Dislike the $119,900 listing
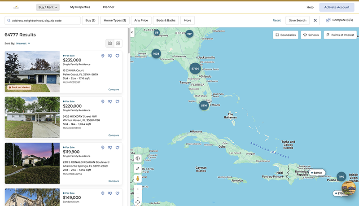The width and height of the screenshot is (359, 206). coord(110,148)
